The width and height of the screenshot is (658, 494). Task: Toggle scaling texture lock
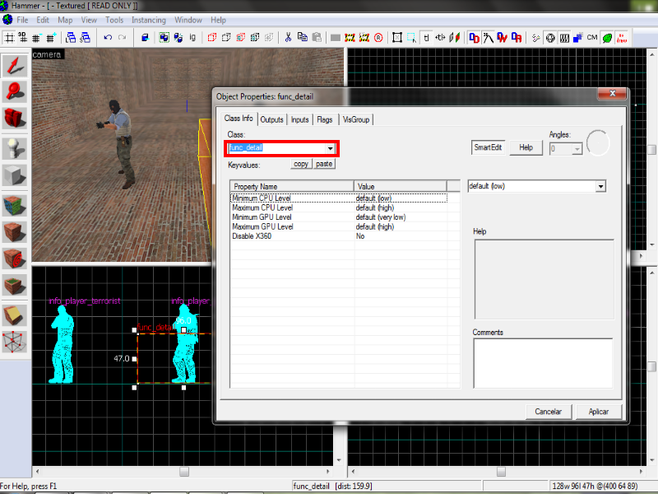(440, 38)
